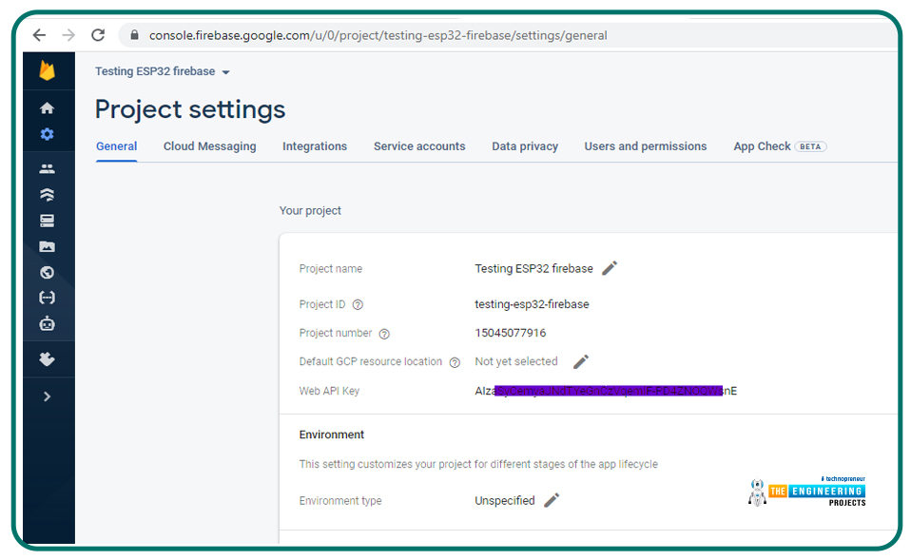The width and height of the screenshot is (911, 560).
Task: Open Machine Learning robot icon in sidebar
Action: tap(47, 323)
